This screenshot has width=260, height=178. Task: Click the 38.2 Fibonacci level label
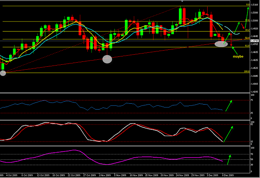(x=247, y=30)
